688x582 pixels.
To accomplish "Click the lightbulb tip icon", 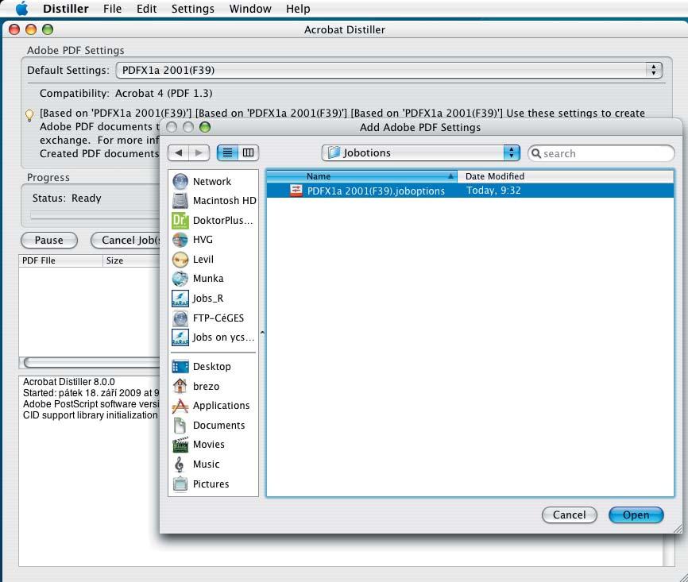I will point(29,115).
